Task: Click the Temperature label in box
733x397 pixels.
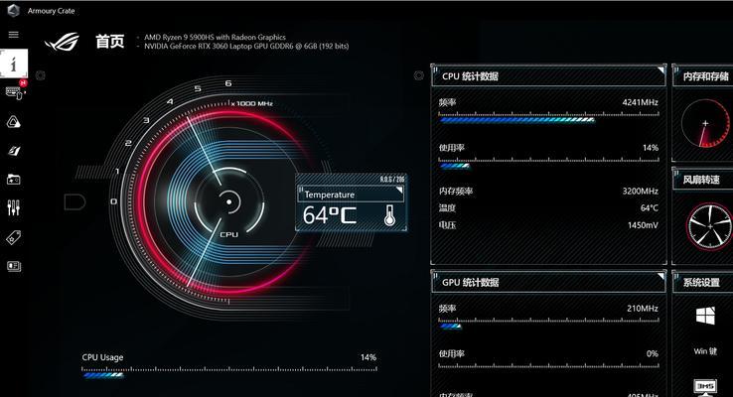Action: click(x=330, y=195)
